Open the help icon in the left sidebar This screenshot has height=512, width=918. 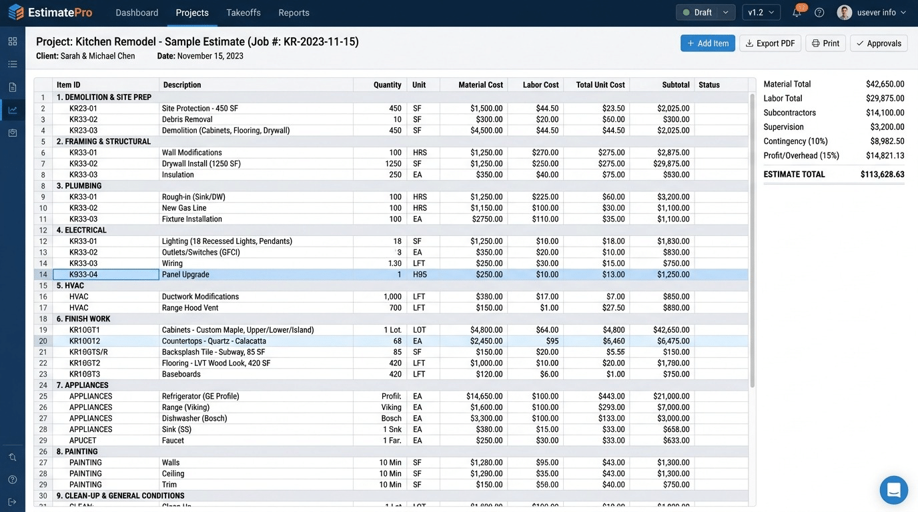click(x=13, y=479)
